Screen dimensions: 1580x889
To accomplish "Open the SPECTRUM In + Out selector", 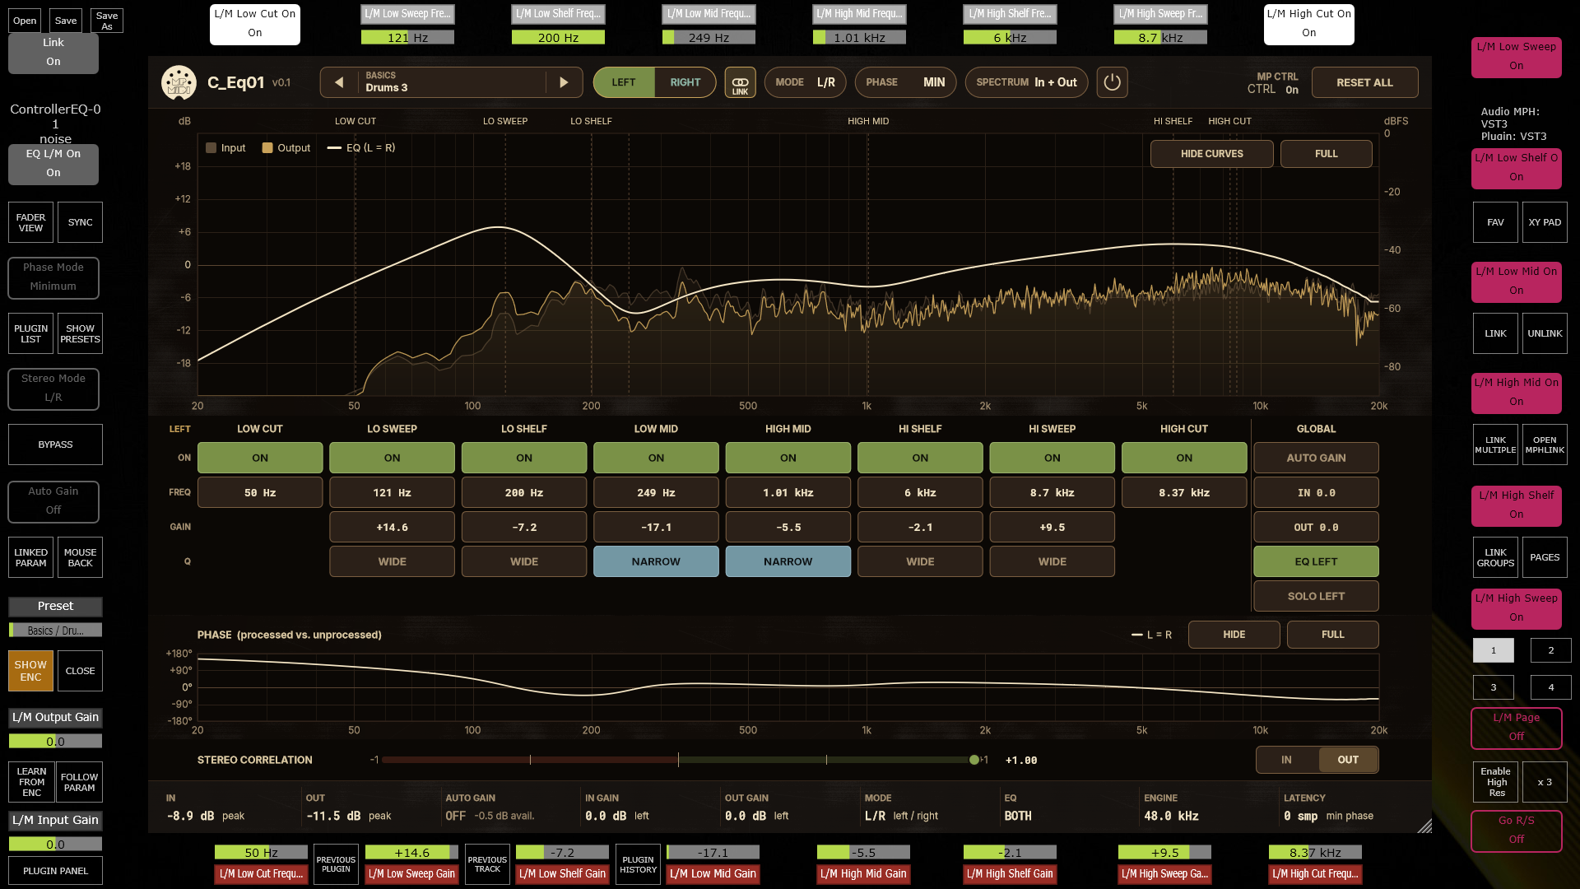I will (1026, 82).
